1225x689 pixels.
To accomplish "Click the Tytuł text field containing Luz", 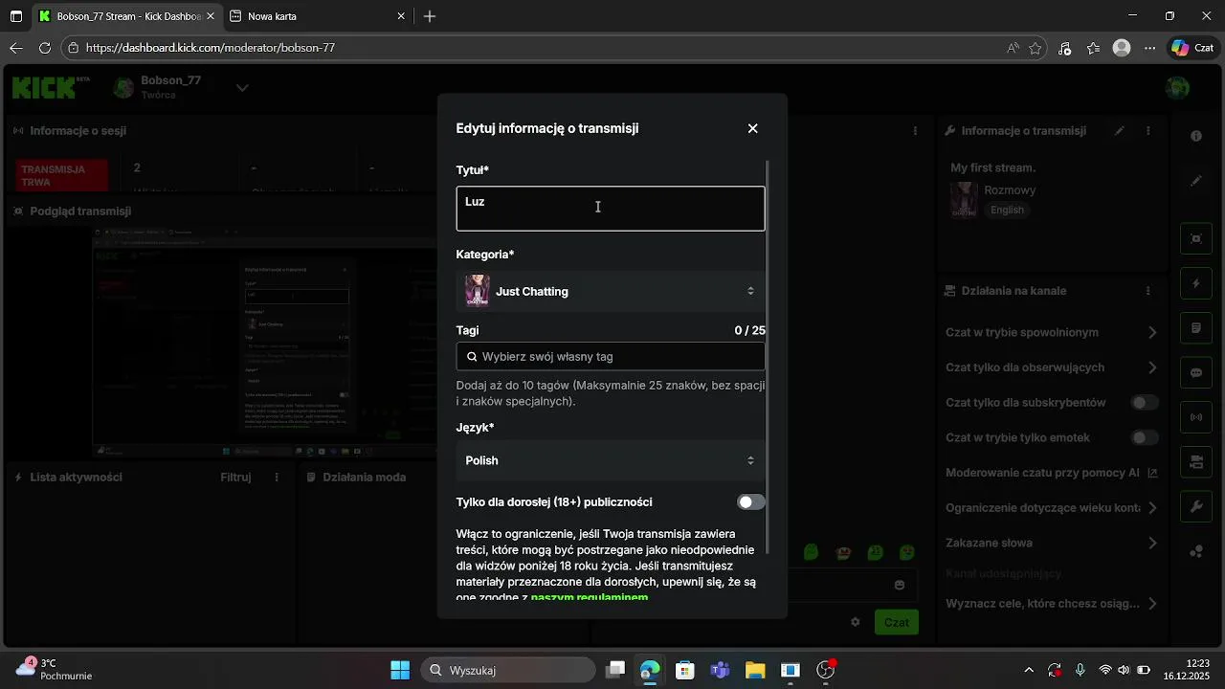I will coord(611,209).
